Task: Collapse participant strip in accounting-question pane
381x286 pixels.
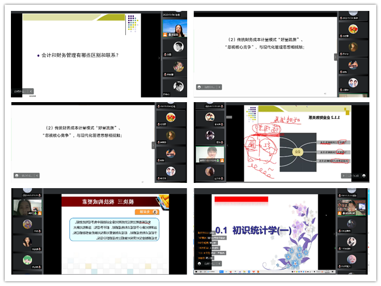Action: [x=159, y=58]
